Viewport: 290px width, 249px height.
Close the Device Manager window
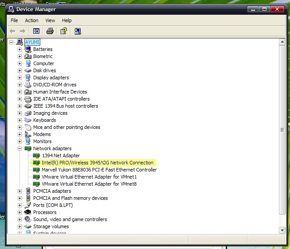point(277,9)
